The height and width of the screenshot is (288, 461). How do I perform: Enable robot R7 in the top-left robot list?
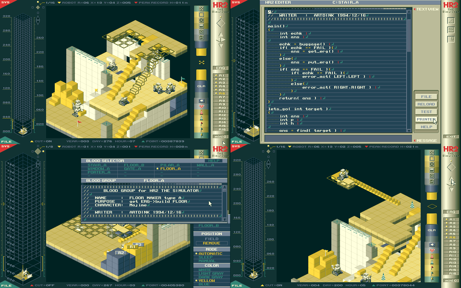tap(221, 97)
